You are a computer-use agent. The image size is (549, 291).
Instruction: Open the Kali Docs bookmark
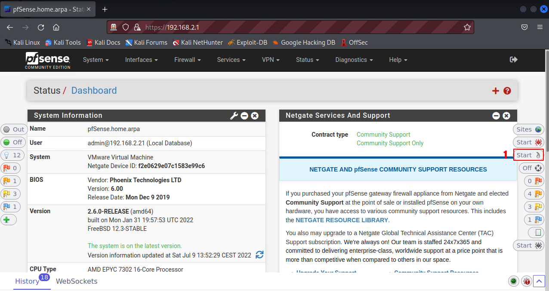click(x=103, y=43)
